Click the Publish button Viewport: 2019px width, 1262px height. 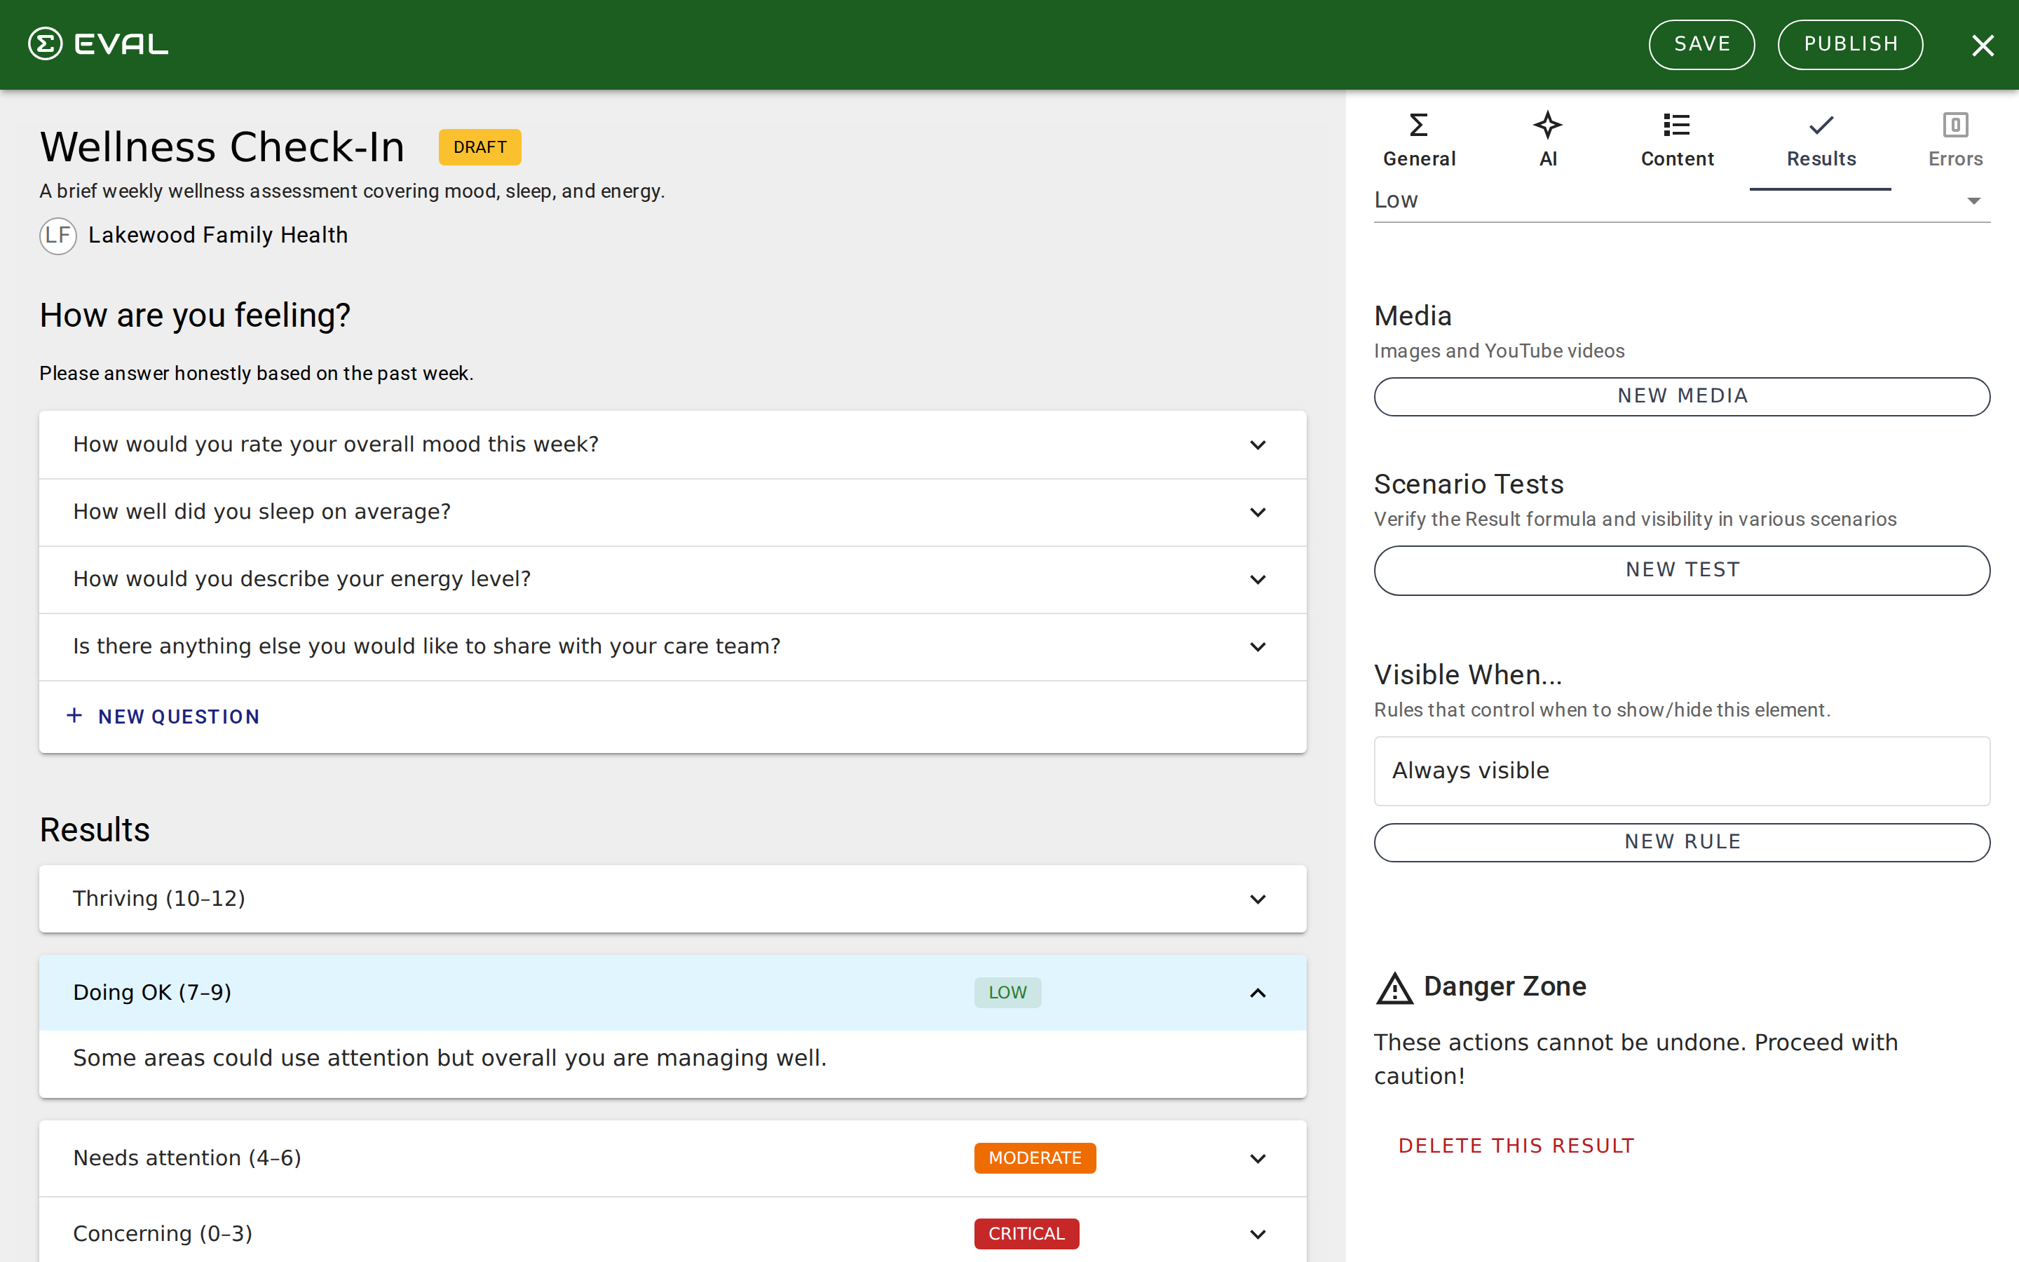click(1849, 44)
